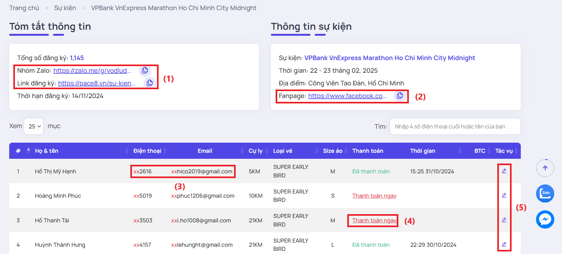562x254 pixels.
Task: Click the 10KM distance cell
Action: pos(256,196)
